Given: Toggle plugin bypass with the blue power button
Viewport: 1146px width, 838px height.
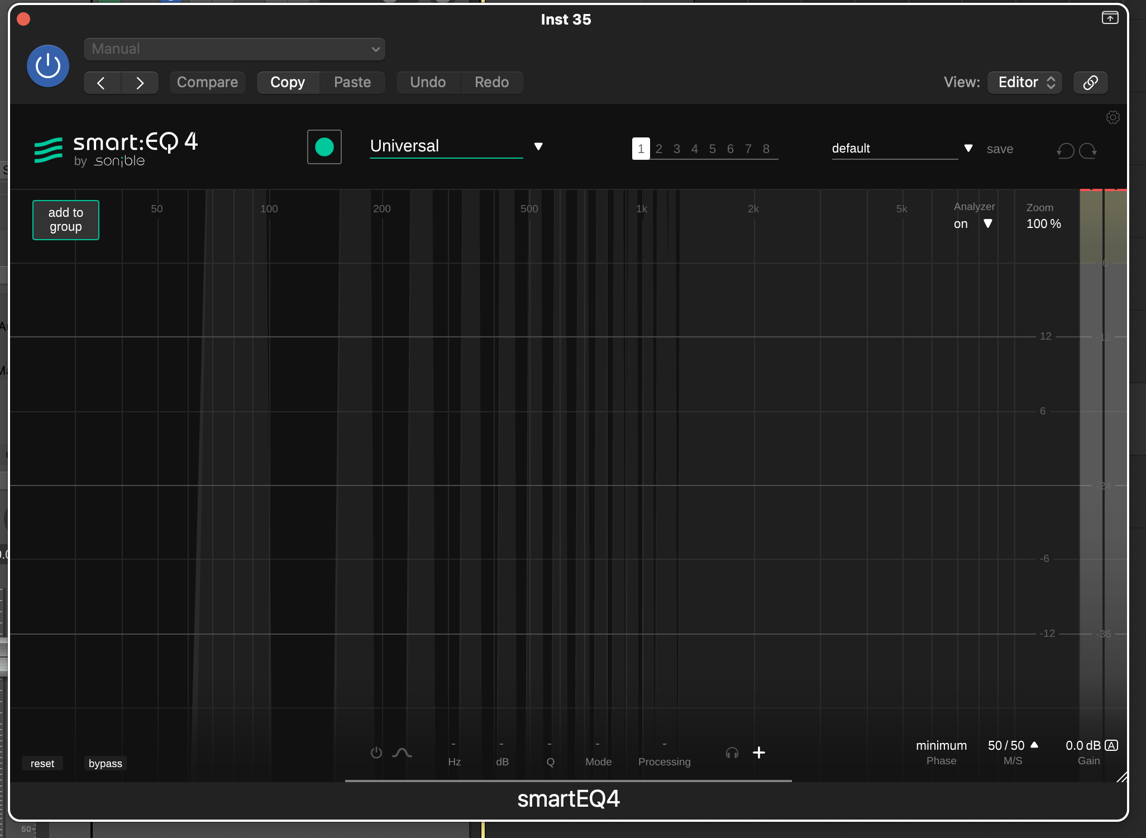Looking at the screenshot, I should (x=48, y=65).
